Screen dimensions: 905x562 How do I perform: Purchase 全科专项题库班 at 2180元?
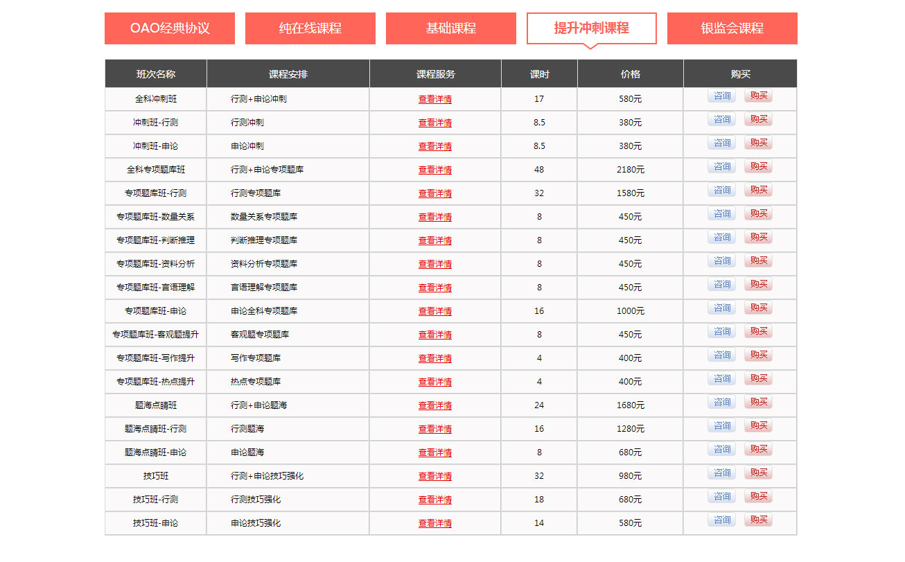click(x=759, y=166)
